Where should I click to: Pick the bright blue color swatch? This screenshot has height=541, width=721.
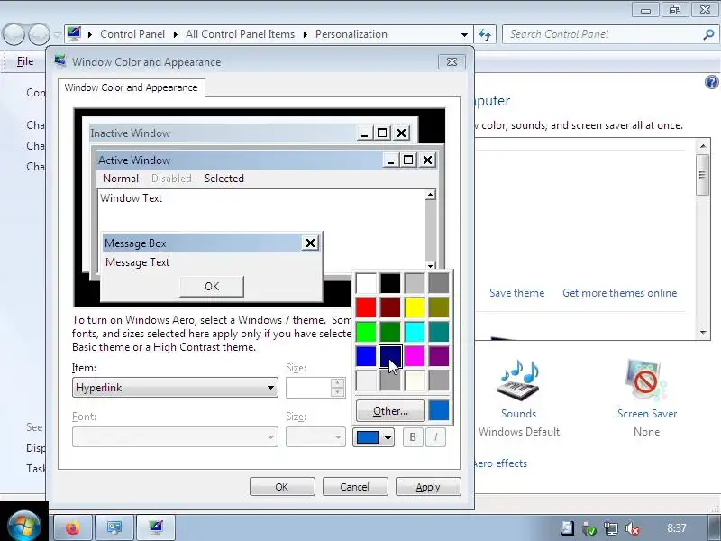click(x=366, y=356)
